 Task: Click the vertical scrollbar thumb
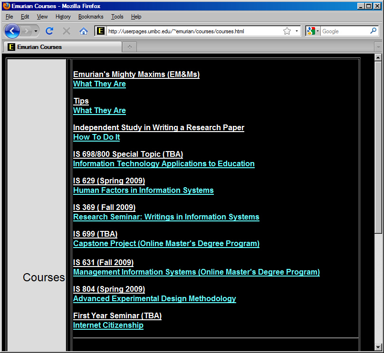pyautogui.click(x=378, y=148)
